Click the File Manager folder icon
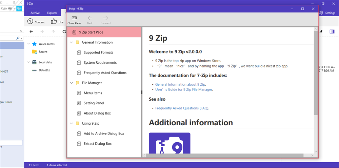Viewport: 339px width, 168px height. point(77,83)
